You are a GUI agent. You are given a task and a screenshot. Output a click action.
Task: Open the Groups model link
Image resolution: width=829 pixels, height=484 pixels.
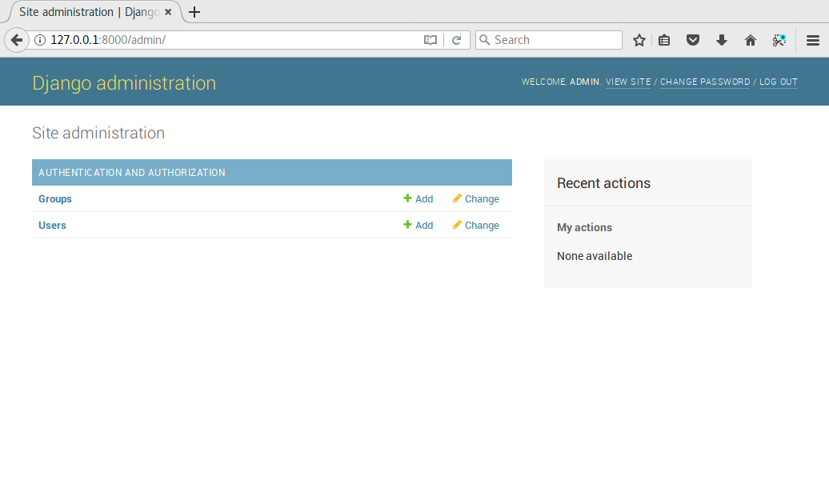55,199
